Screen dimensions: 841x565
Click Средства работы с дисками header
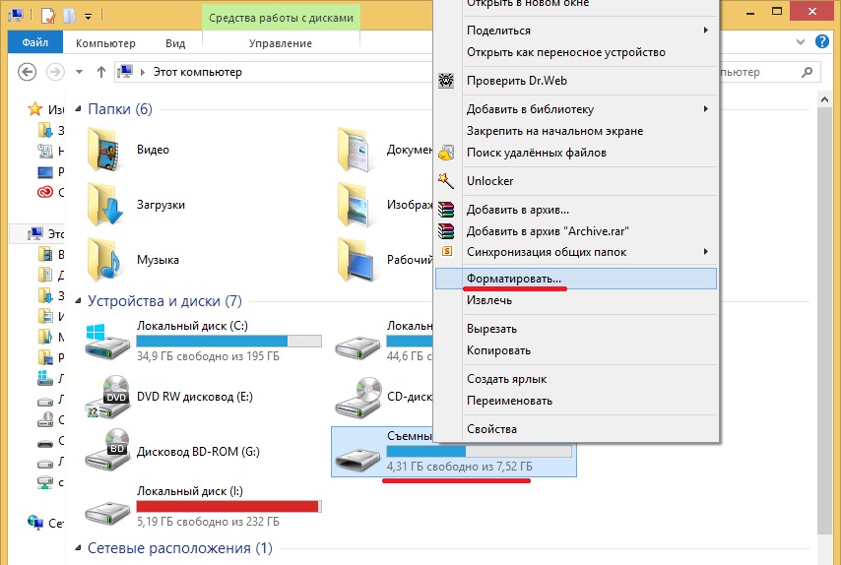[281, 18]
